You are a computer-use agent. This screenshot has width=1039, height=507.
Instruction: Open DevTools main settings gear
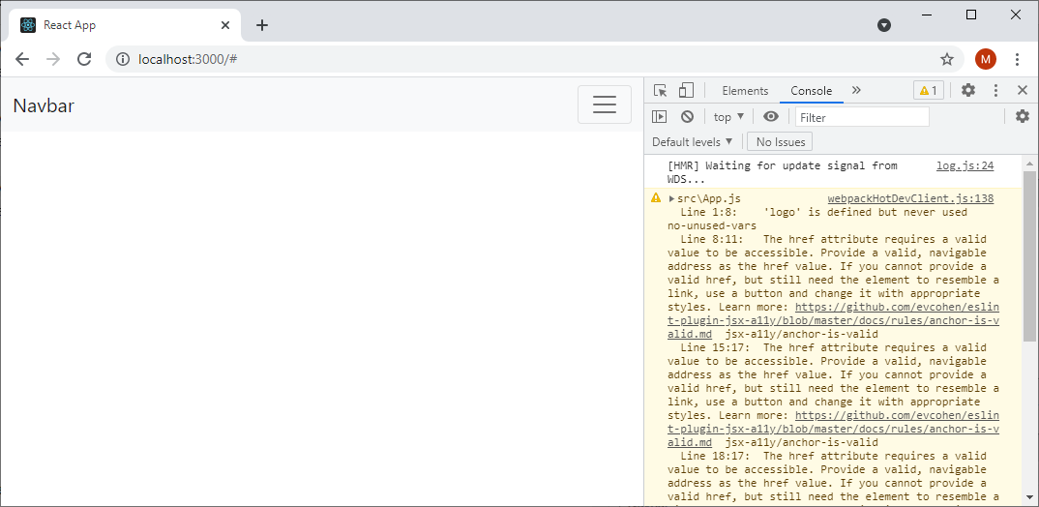pos(968,91)
